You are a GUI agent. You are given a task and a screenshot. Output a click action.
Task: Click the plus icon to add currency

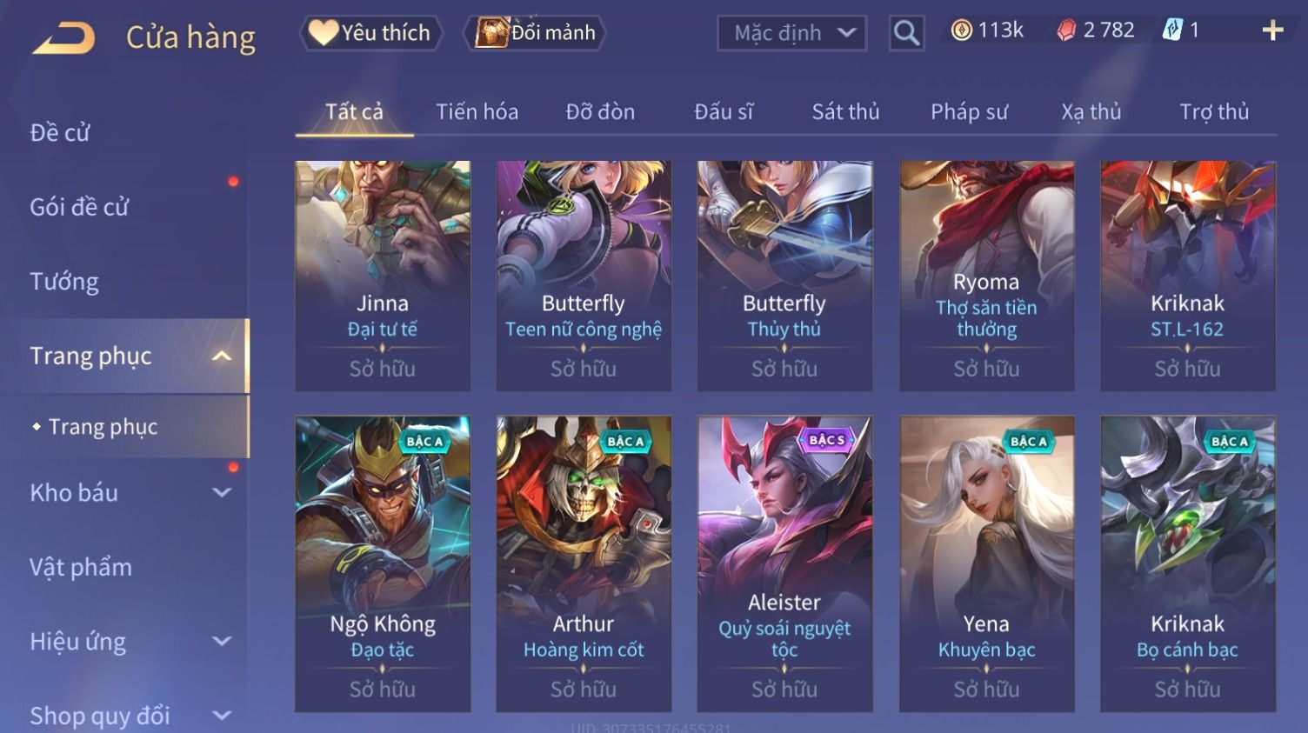coord(1272,30)
